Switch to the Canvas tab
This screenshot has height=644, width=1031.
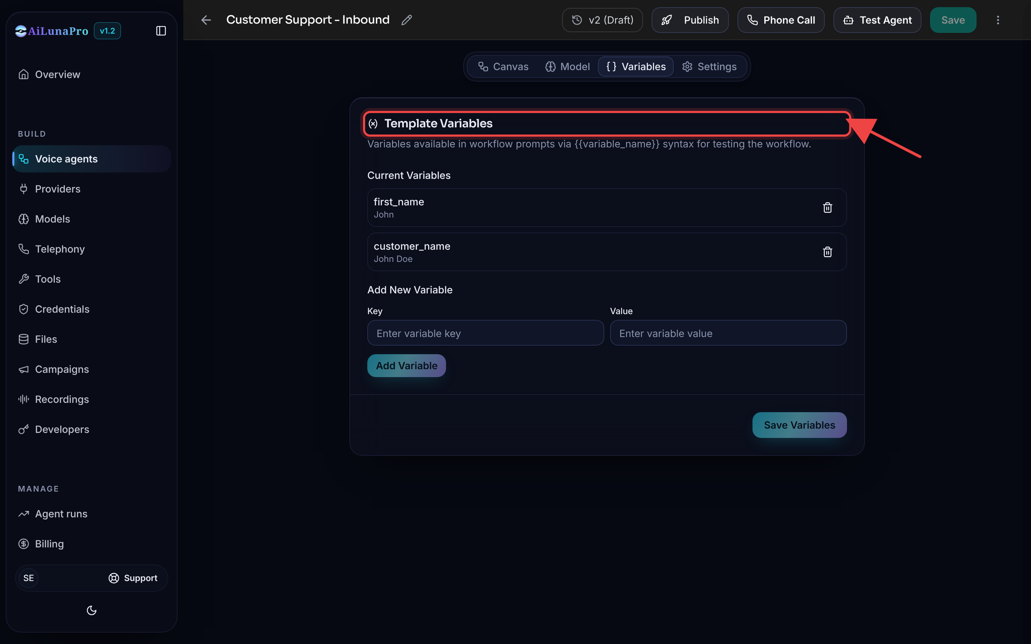[503, 67]
